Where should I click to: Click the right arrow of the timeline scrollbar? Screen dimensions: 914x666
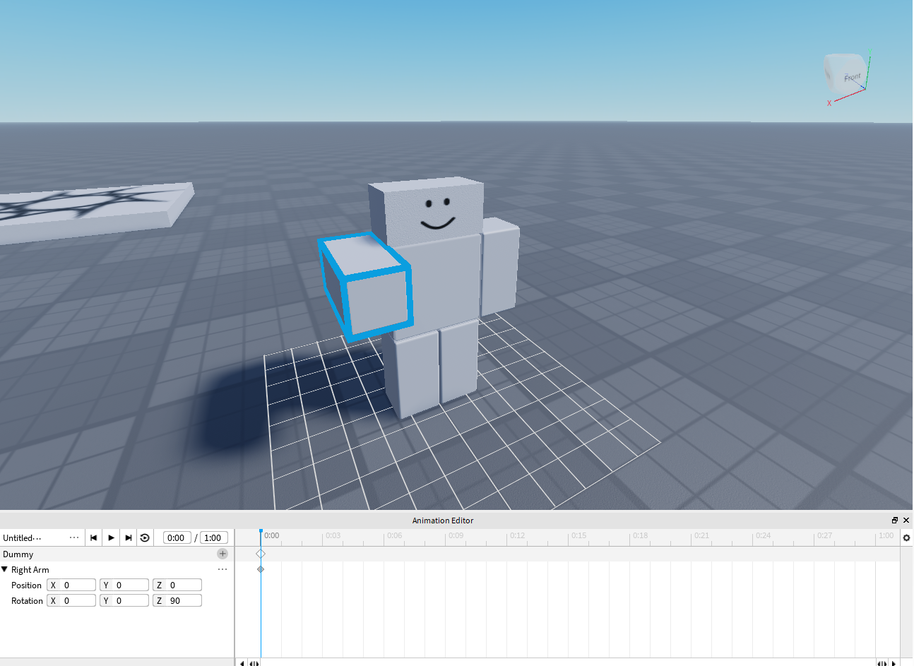tap(894, 663)
